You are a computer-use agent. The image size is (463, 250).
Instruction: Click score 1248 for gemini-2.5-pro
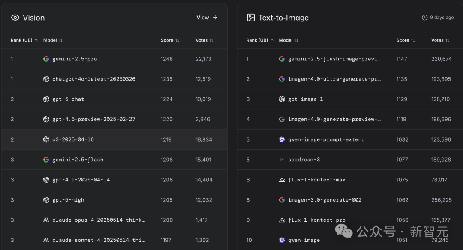click(166, 59)
